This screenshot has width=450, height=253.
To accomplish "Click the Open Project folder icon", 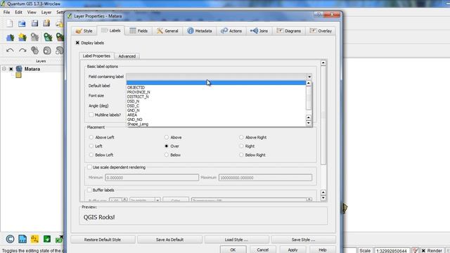I will pyautogui.click(x=22, y=23).
